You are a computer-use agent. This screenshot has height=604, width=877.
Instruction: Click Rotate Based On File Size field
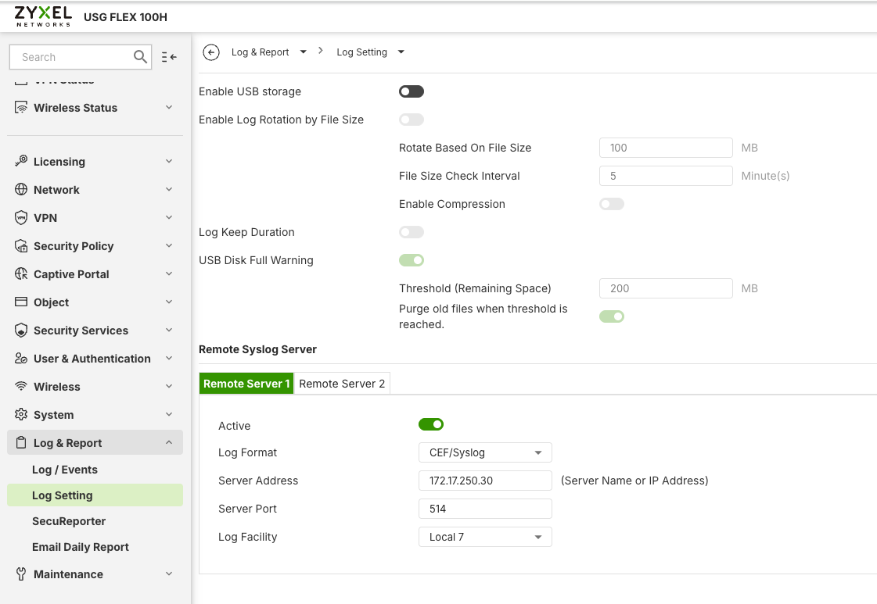(666, 148)
